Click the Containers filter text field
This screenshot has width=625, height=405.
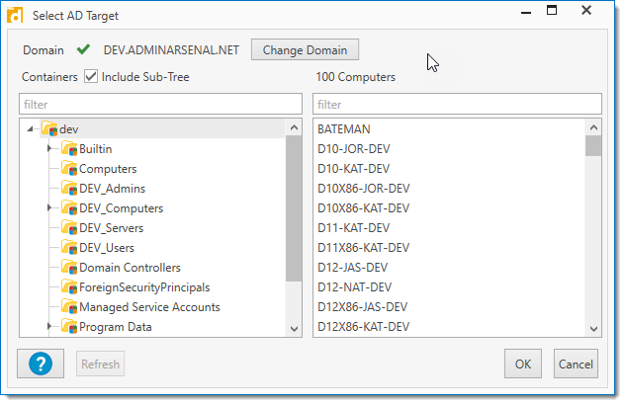click(x=160, y=104)
